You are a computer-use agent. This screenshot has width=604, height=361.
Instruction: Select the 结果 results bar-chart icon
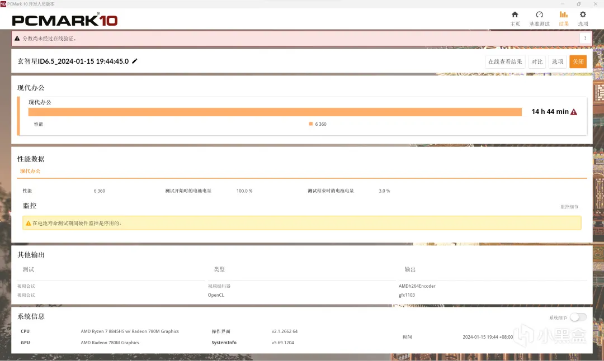tap(564, 15)
